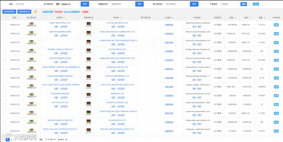Click 查看 in the EAST AFRICA BOTTLING row
This screenshot has width=283, height=142.
[276, 87]
